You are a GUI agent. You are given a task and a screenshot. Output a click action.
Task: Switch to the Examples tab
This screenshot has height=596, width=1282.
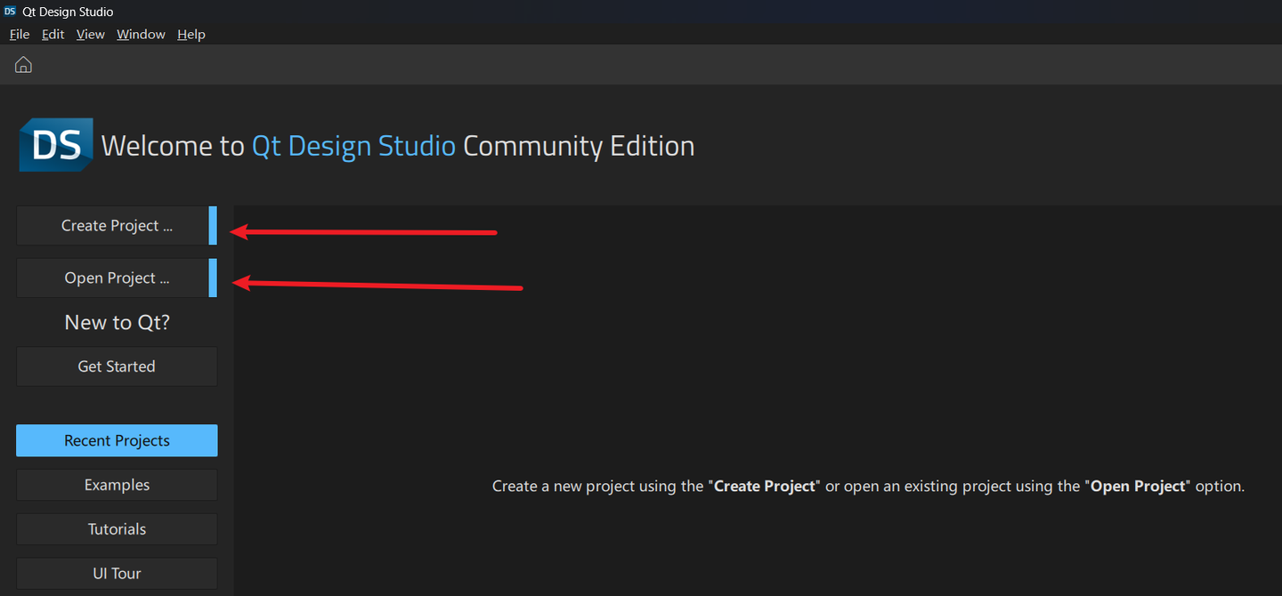117,485
